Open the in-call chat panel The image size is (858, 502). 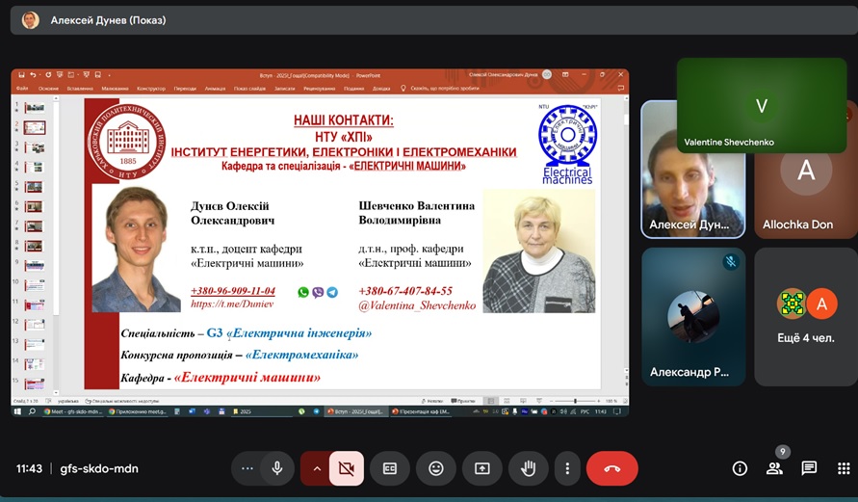pos(809,468)
